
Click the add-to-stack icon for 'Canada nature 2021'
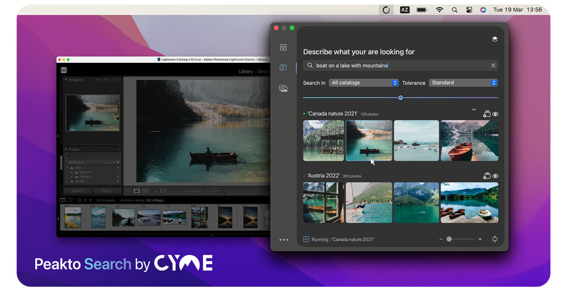(486, 114)
